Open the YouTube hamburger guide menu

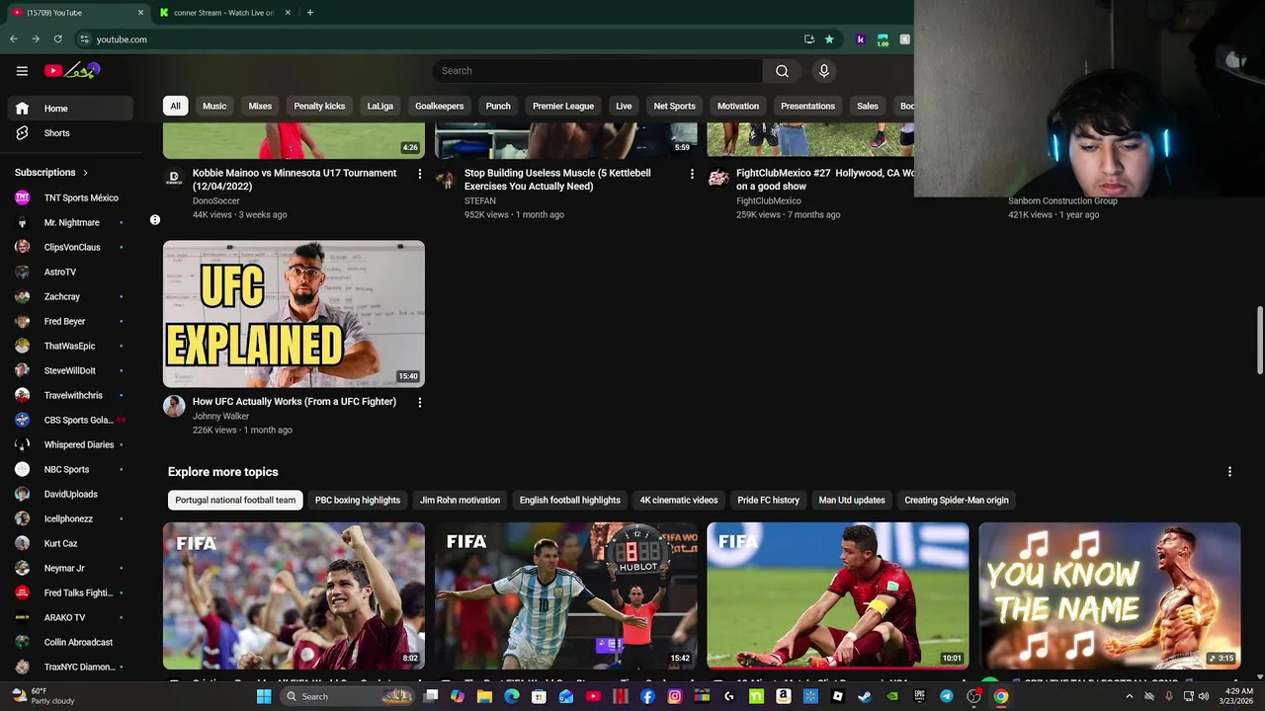[22, 71]
